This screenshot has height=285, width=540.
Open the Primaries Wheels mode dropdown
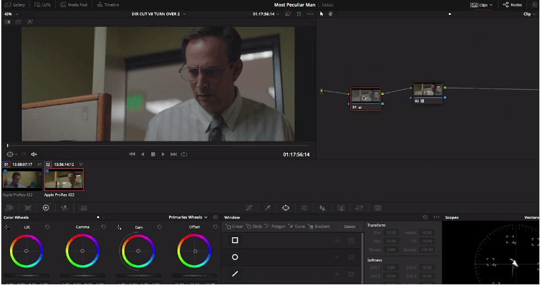click(188, 218)
